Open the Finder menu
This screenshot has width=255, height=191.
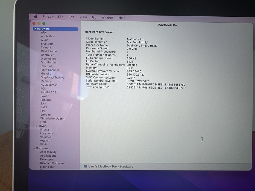tap(48, 17)
